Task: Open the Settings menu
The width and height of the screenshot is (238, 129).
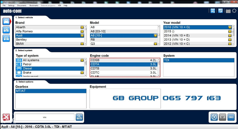Action: point(11,5)
